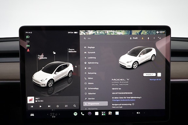Screen dimensions: 188x125
Task: Unmute audio via the muted speaker icon
Action: [x=138, y=113]
